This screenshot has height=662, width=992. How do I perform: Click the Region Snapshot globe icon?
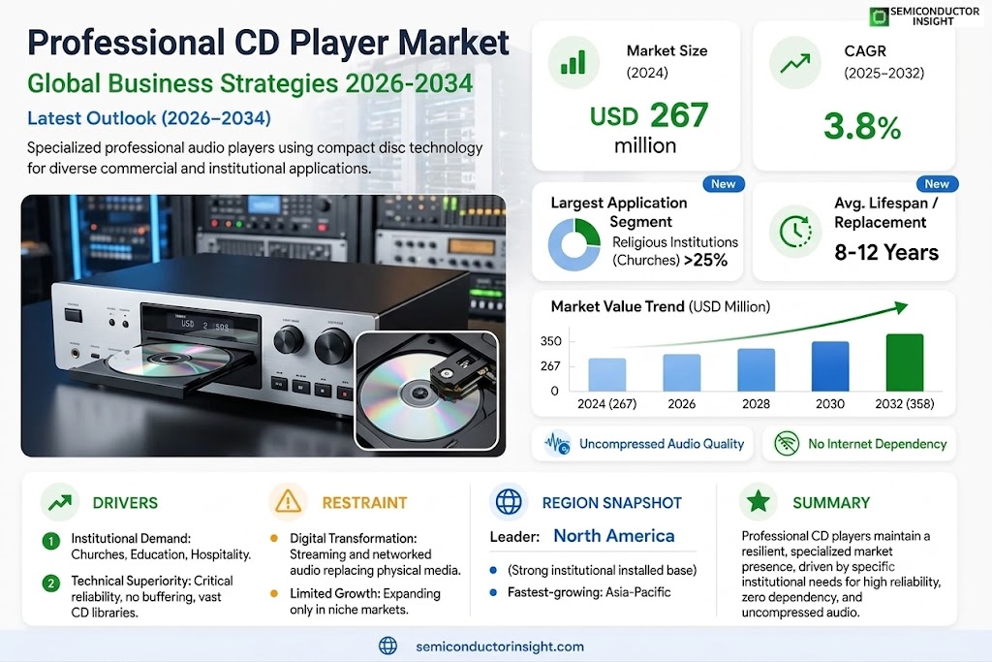(x=509, y=502)
